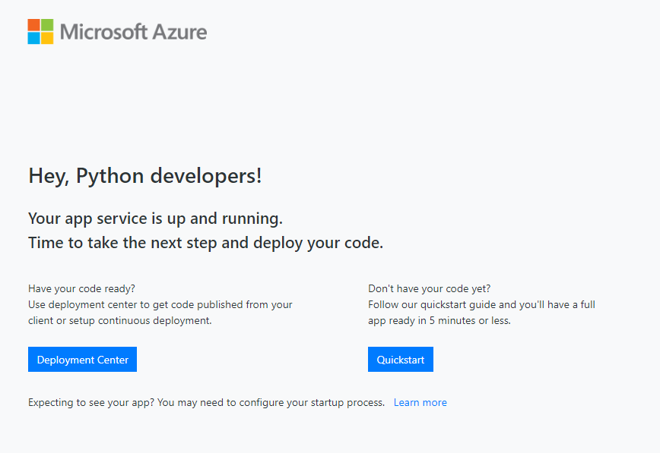Open the Deployment Center button
This screenshot has height=453, width=660.
pyautogui.click(x=82, y=360)
